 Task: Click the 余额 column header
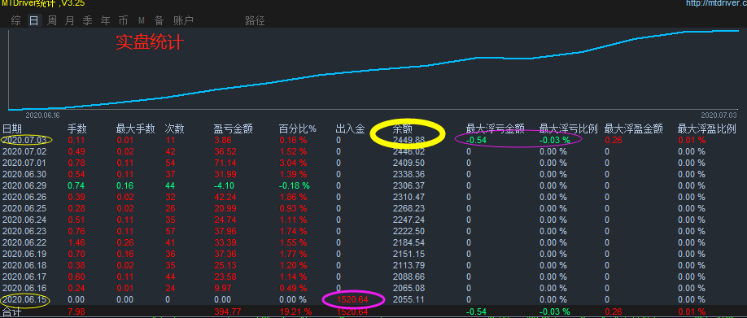(x=403, y=129)
